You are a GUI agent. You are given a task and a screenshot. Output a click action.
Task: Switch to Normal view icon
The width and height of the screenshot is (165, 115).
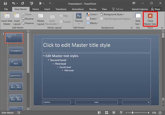tap(99, 113)
